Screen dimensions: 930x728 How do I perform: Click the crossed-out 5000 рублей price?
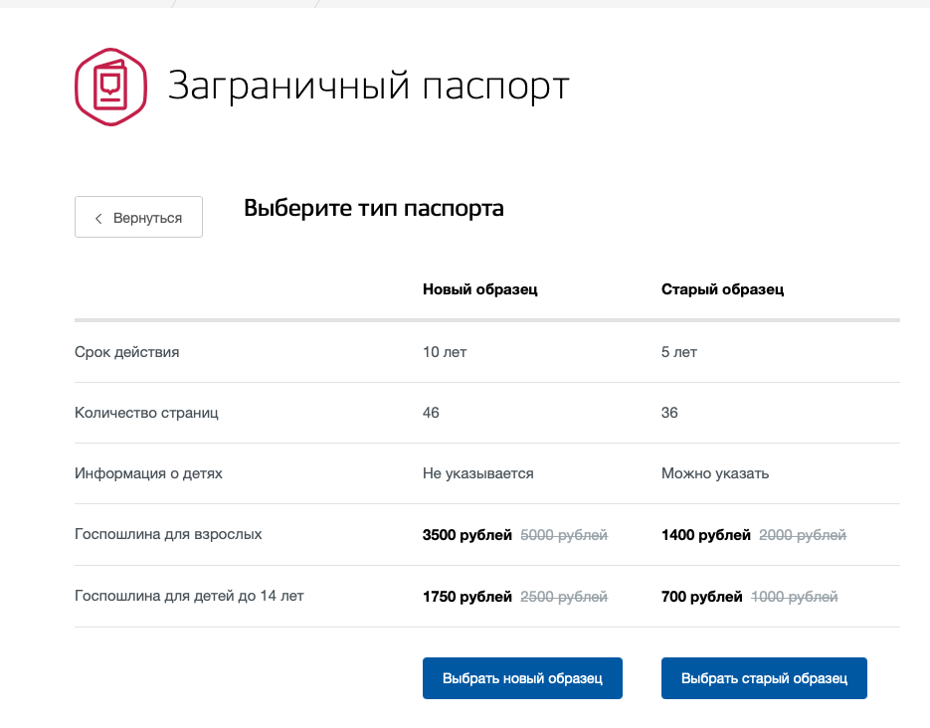point(564,535)
